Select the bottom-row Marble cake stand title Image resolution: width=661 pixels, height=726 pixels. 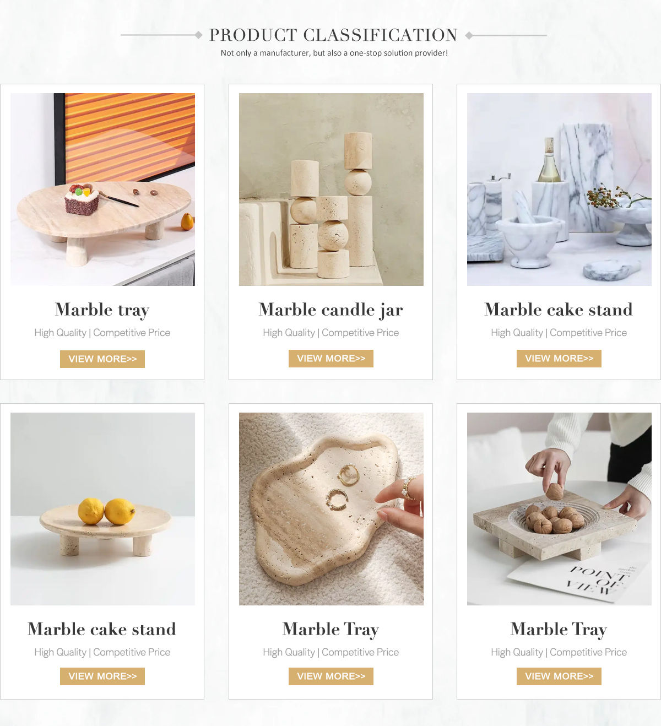(x=102, y=629)
